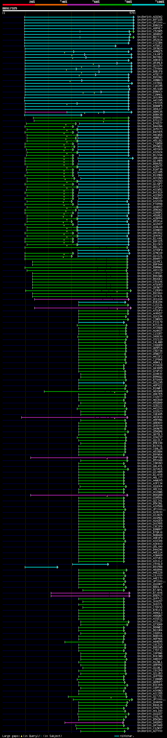Viewport: 167px width, 738px height.
Task: Click the red 20% identity legend segment
Action: pos(19,5)
